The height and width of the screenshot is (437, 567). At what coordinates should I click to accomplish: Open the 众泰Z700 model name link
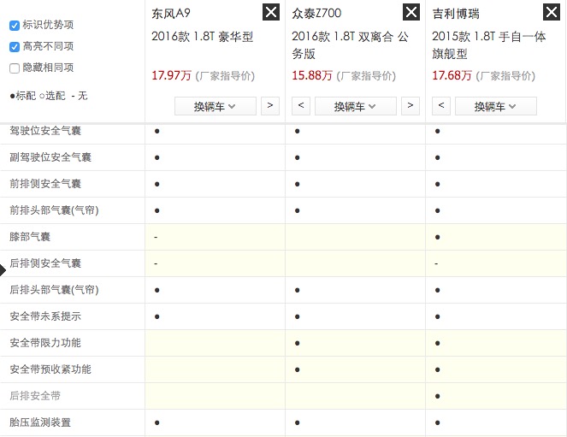[316, 14]
